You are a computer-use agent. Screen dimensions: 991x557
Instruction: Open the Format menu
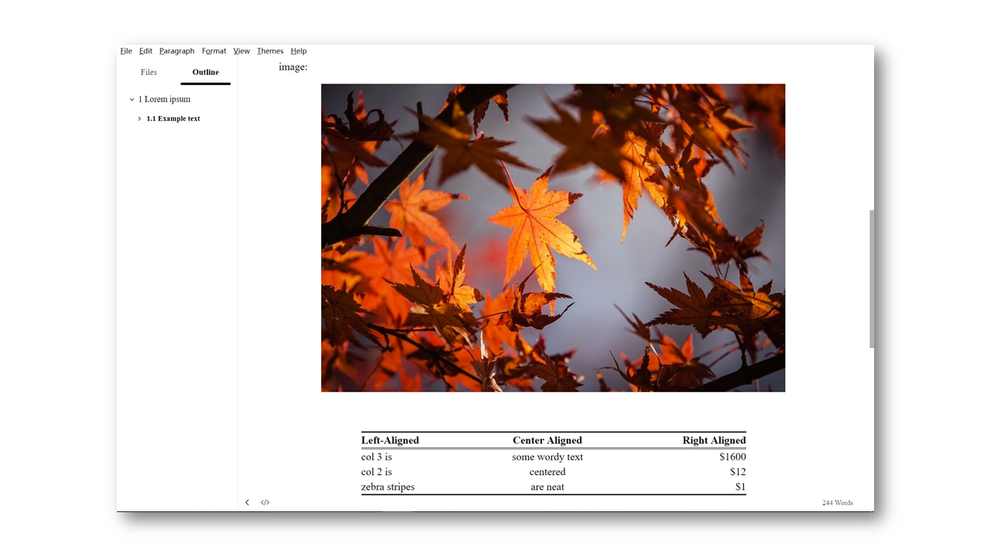[x=214, y=51]
